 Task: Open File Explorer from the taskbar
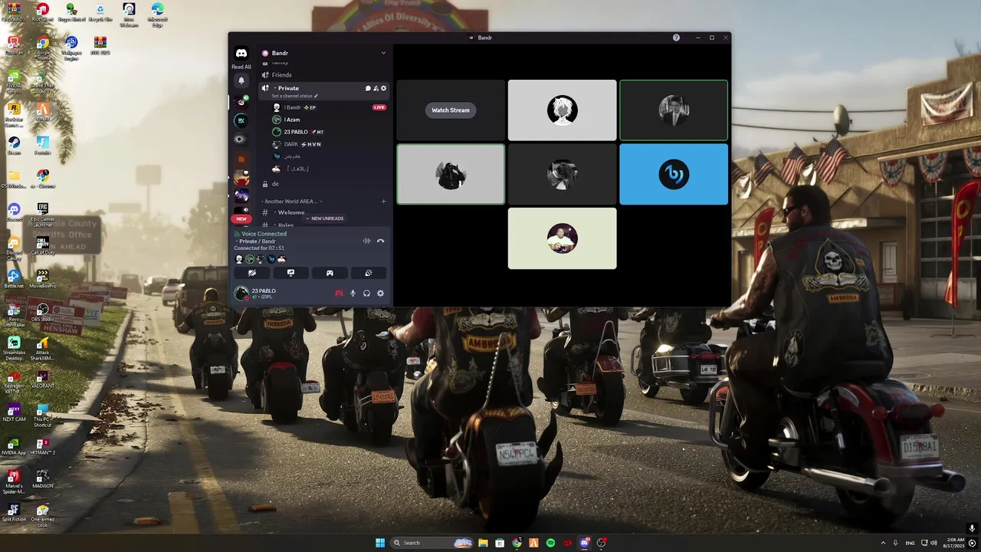(483, 543)
